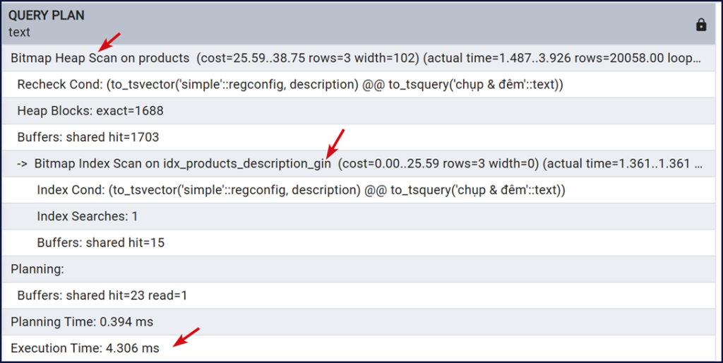This screenshot has width=723, height=363.
Task: Click the Planning Time: 0.394 ms row
Action: click(82, 321)
